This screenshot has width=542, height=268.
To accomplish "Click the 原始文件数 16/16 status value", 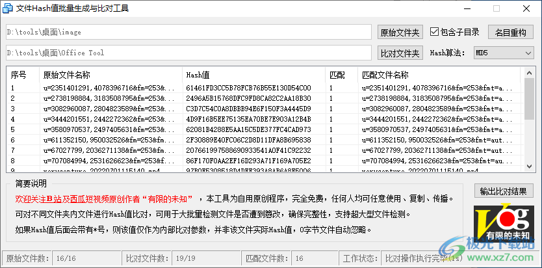I will pos(86,258).
